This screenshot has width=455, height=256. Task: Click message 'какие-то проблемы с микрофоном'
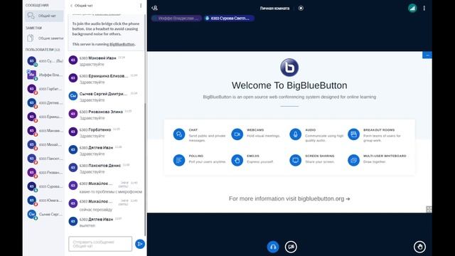(x=111, y=192)
